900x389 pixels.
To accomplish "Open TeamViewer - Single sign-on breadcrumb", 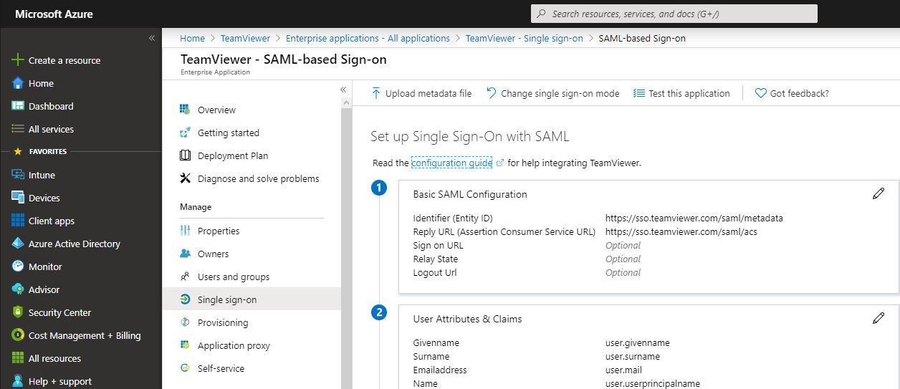I will click(x=525, y=38).
